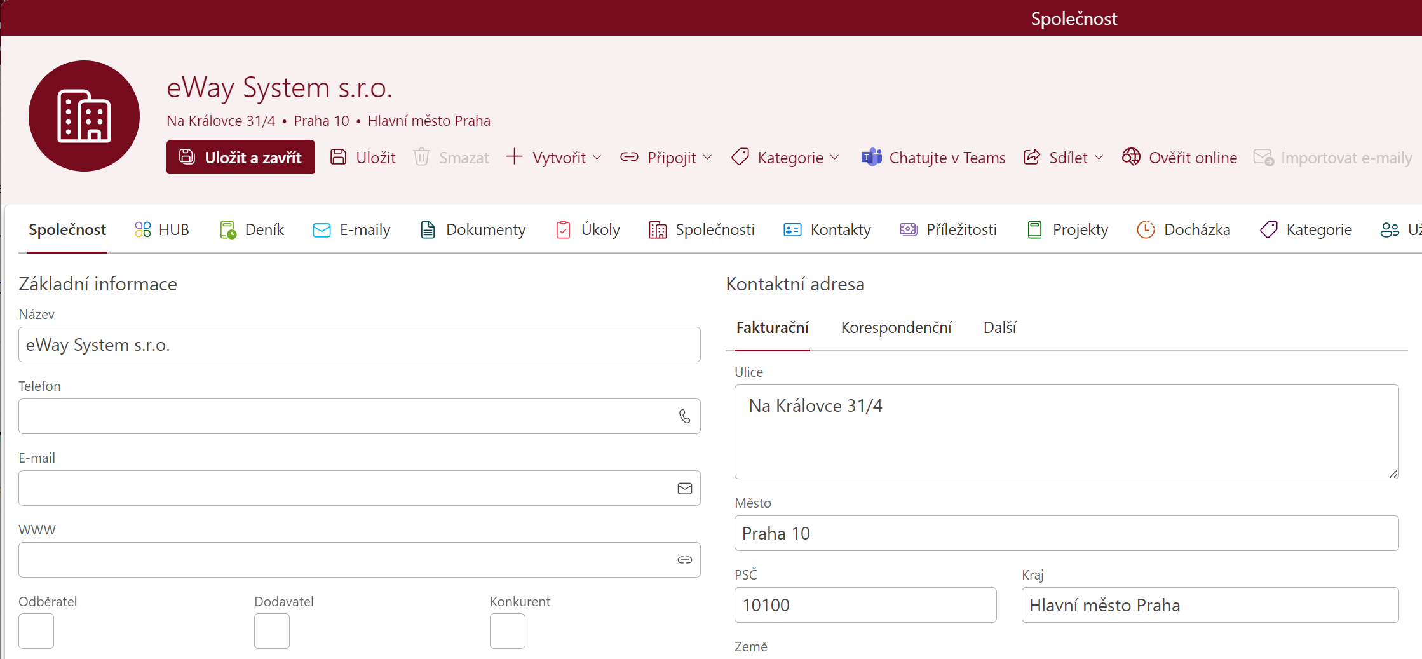Click the E-maily envelope tab icon
This screenshot has width=1422, height=659.
[322, 230]
